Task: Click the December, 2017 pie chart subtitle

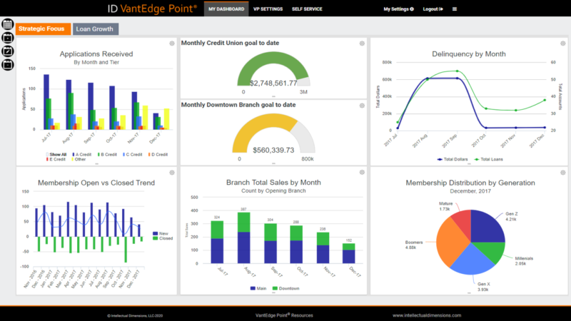Action: pyautogui.click(x=470, y=191)
